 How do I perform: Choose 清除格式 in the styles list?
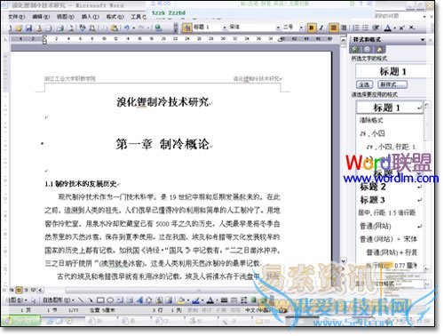pyautogui.click(x=371, y=120)
